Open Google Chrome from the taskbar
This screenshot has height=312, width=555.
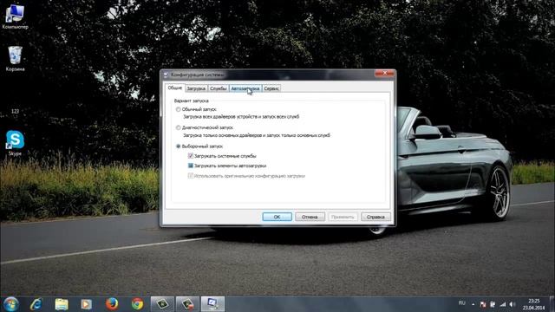137,304
